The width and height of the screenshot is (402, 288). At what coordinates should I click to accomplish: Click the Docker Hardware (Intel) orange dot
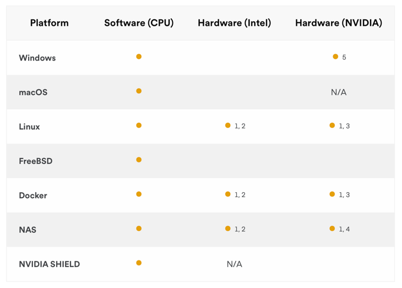pos(228,194)
